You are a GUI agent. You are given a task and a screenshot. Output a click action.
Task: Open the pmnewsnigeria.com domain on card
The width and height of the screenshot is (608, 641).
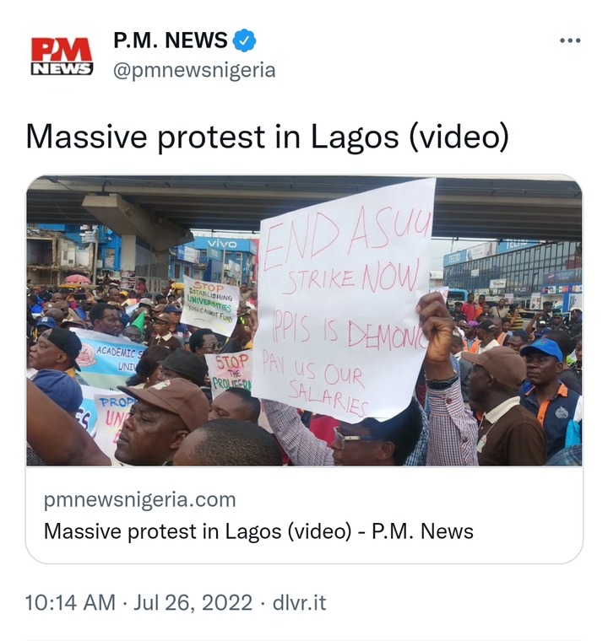(x=139, y=500)
